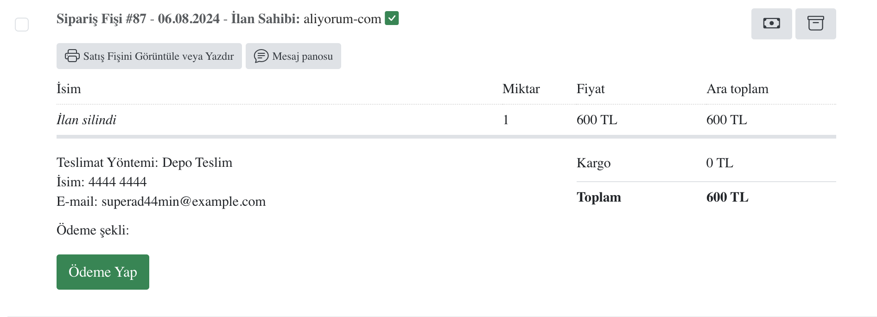Click the İlan silindi item row
This screenshot has height=317, width=877.
[x=87, y=120]
